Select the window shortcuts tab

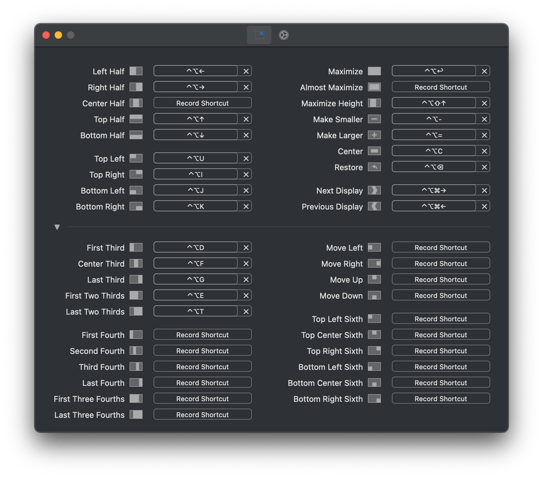point(259,34)
